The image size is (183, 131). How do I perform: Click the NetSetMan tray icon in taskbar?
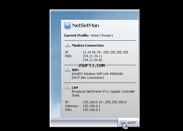click(x=123, y=123)
